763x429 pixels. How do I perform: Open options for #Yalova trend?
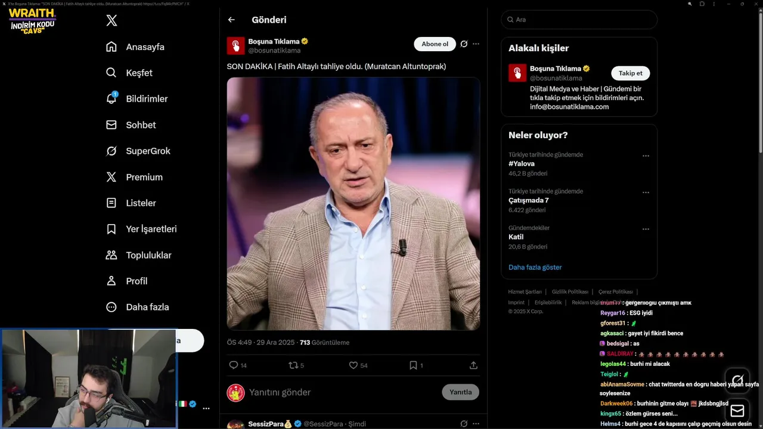coord(646,156)
